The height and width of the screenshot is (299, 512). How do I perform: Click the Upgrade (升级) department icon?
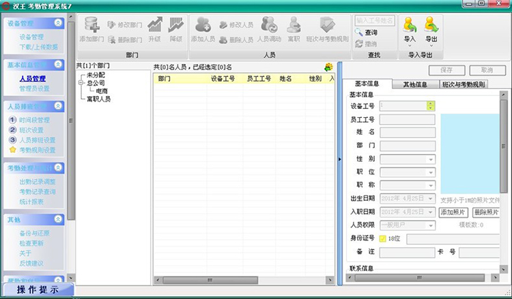(x=155, y=25)
